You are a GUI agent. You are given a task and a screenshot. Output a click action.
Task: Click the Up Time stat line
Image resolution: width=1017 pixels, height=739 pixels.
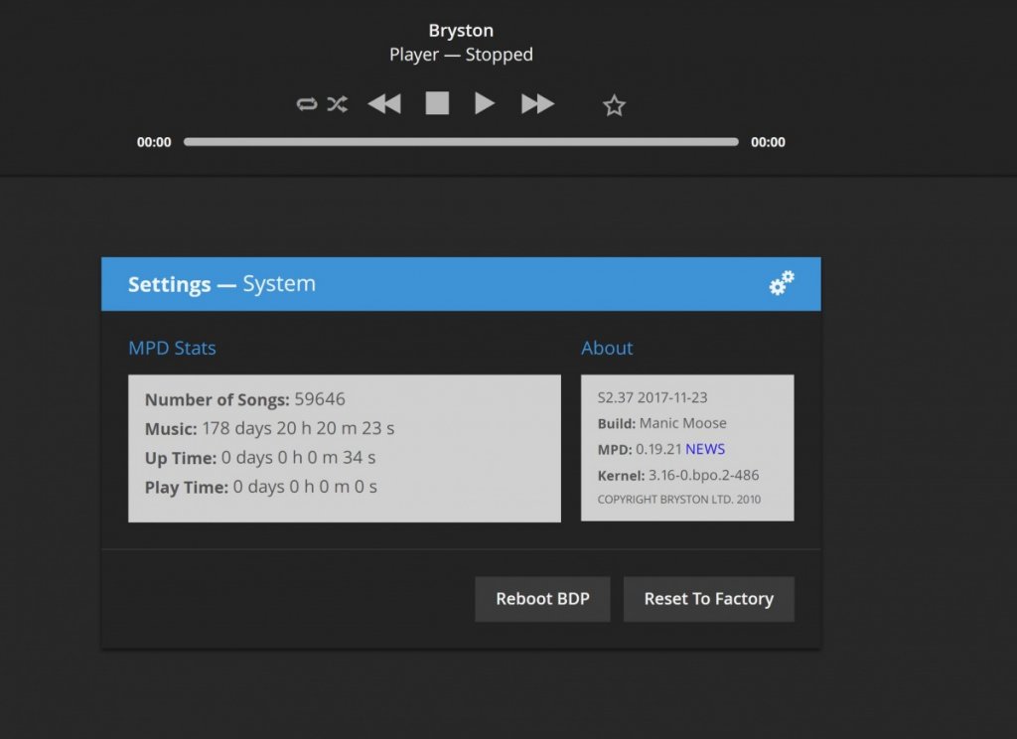(x=260, y=458)
